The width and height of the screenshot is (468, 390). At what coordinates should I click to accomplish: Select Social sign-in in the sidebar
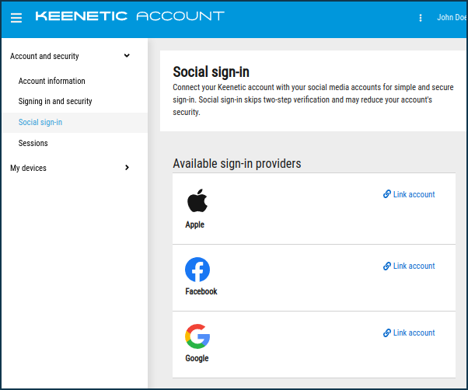(40, 122)
